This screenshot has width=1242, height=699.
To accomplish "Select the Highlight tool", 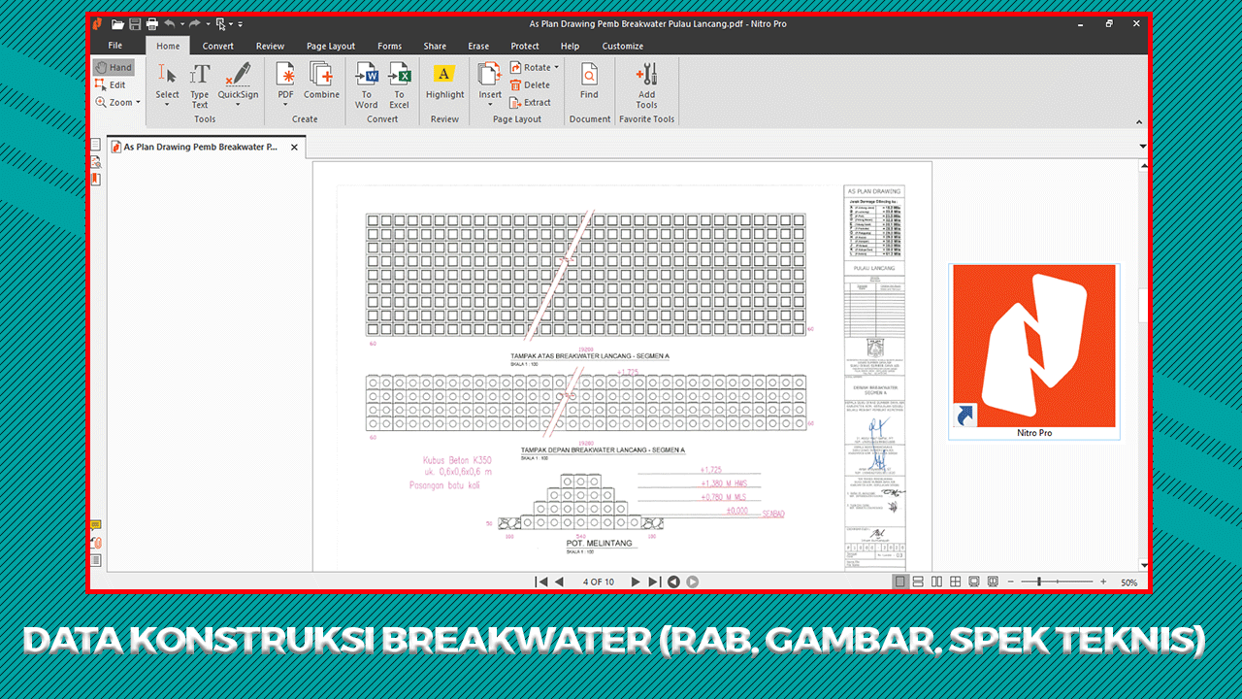I will point(444,82).
